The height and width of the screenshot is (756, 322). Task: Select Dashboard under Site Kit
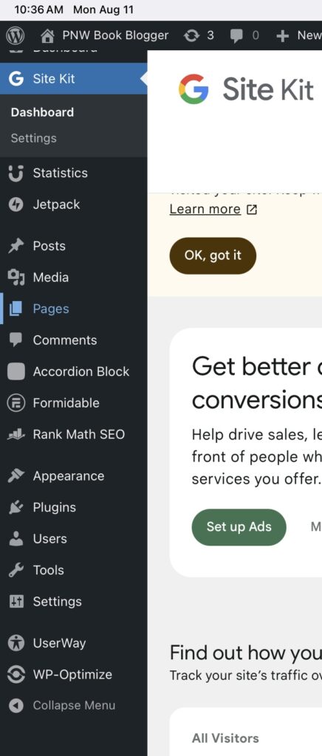[x=42, y=112]
